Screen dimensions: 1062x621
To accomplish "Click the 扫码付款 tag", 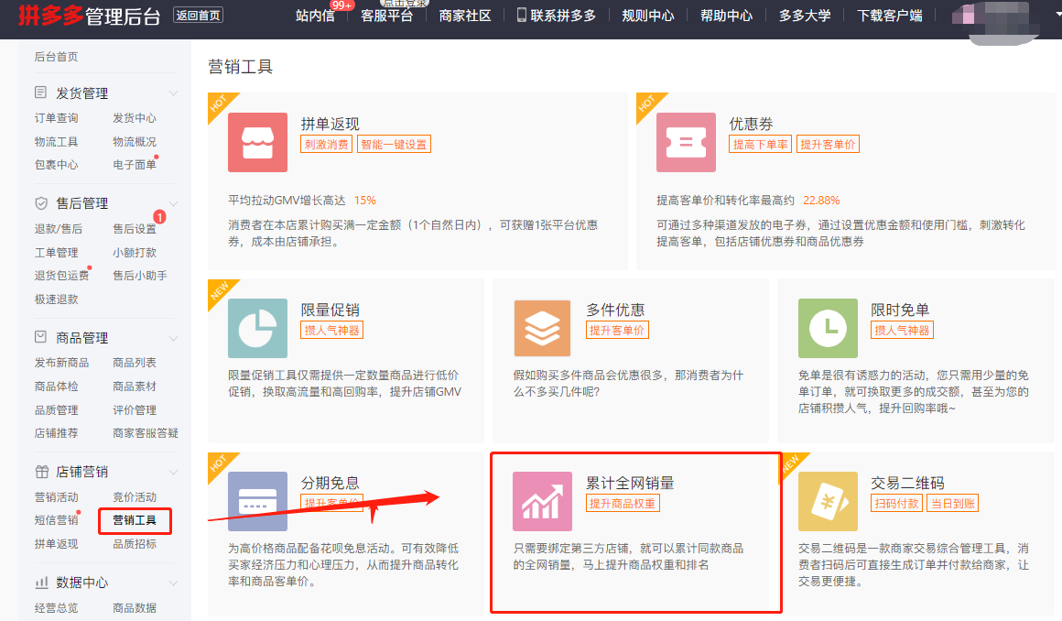I will 896,504.
